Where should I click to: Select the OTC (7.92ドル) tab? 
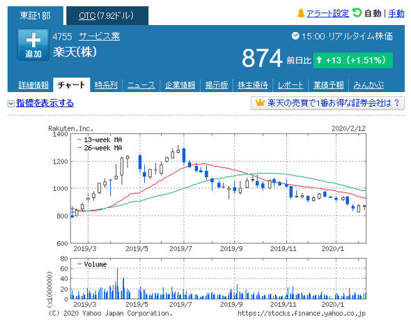pyautogui.click(x=107, y=16)
